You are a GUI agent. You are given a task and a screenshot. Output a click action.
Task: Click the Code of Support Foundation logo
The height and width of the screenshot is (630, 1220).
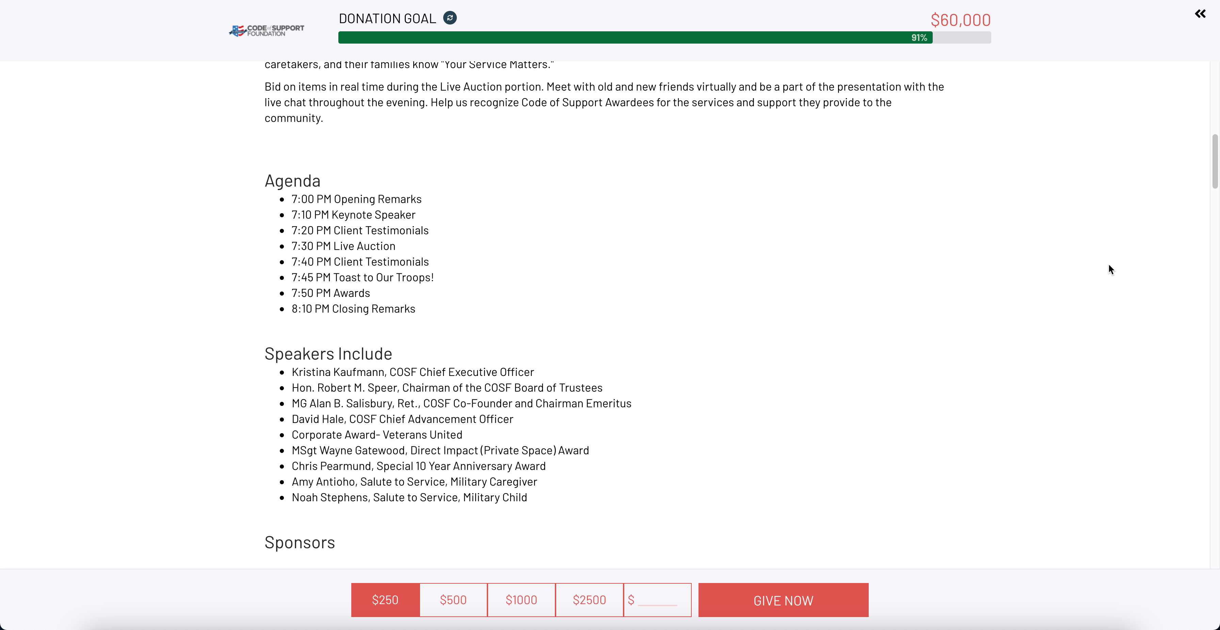tap(267, 31)
